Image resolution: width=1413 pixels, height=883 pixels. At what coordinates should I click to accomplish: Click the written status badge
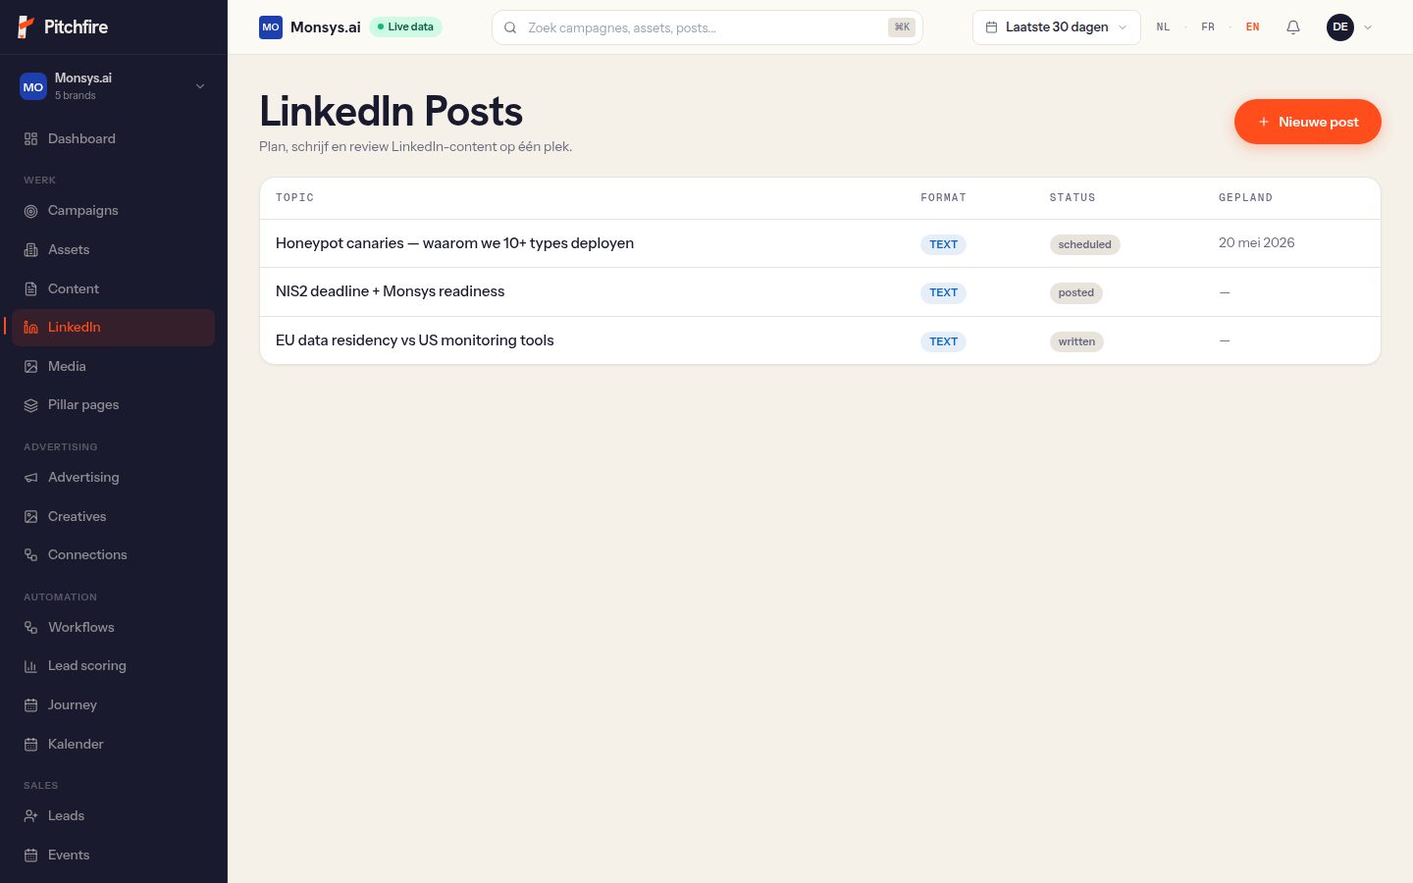click(1076, 341)
